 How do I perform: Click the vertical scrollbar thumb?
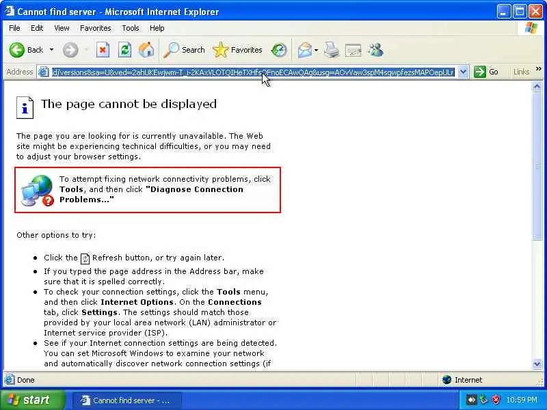pyautogui.click(x=537, y=166)
